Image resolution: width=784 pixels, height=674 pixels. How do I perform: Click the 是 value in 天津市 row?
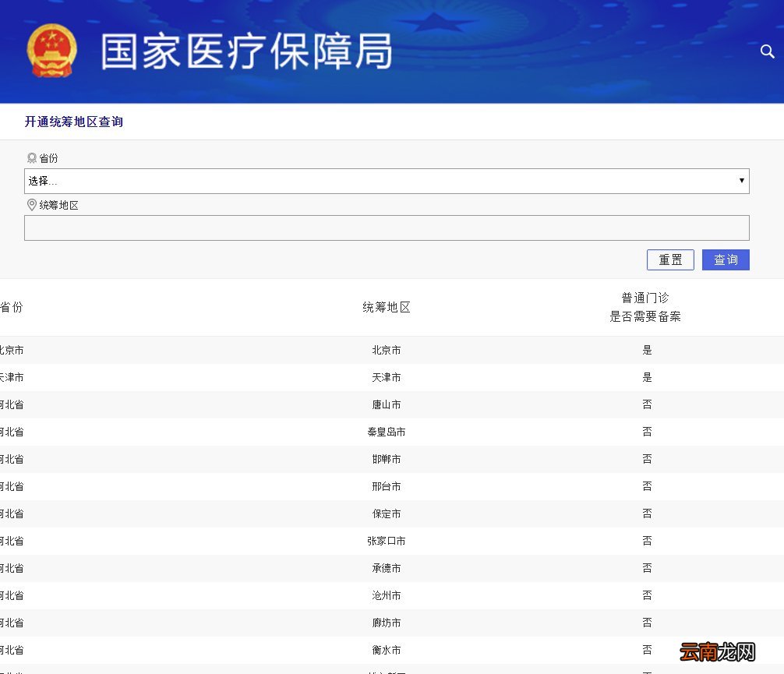[x=647, y=377]
